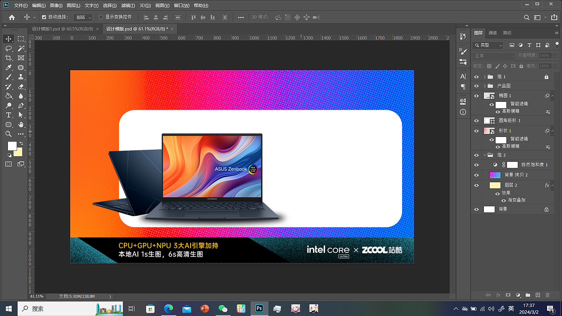This screenshot has height=316, width=562.
Task: Open the layer filter 类型 dropdown
Action: tap(488, 45)
